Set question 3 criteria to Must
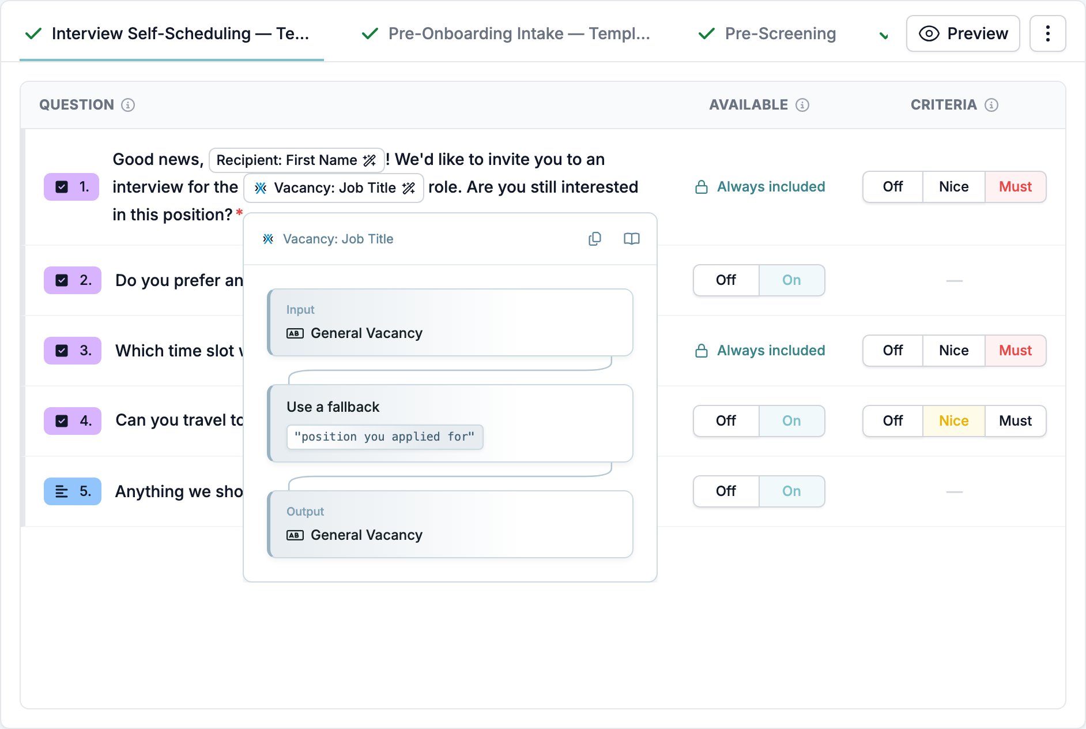1086x729 pixels. [1016, 351]
